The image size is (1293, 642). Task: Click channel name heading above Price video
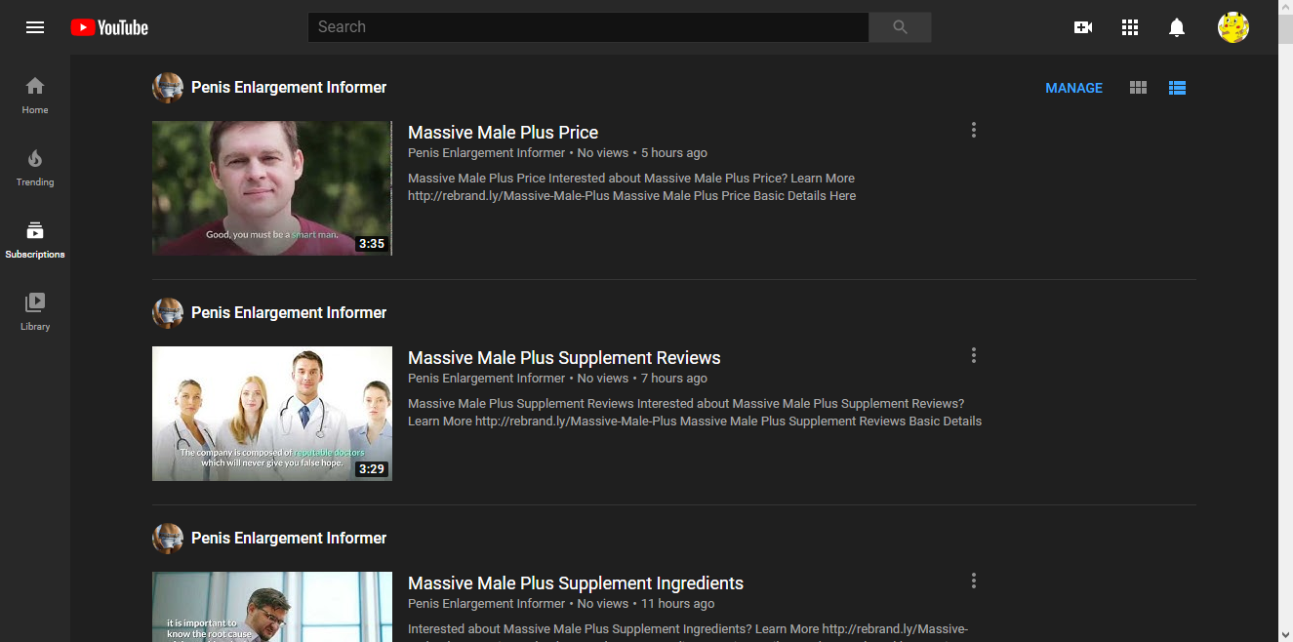[x=289, y=88]
